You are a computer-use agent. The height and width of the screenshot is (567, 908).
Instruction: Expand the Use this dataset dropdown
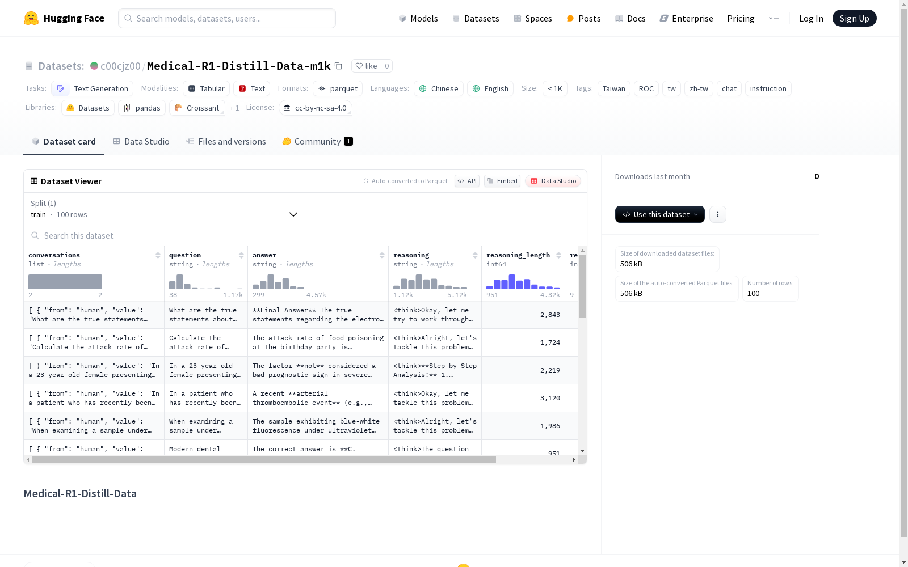660,214
